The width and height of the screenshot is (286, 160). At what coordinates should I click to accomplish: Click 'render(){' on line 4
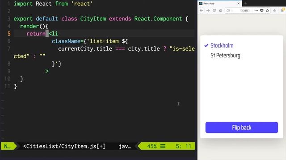coord(34,26)
